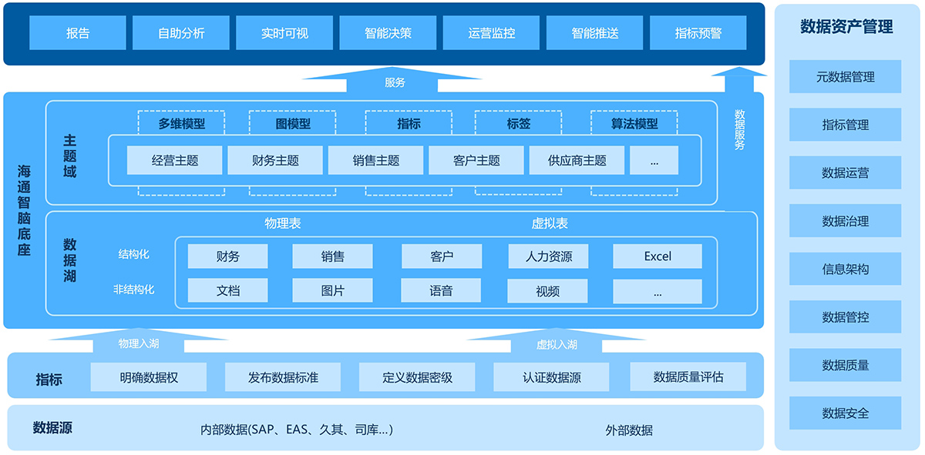Click the 虚拟入湖 arrow
925x455 pixels.
tap(556, 342)
